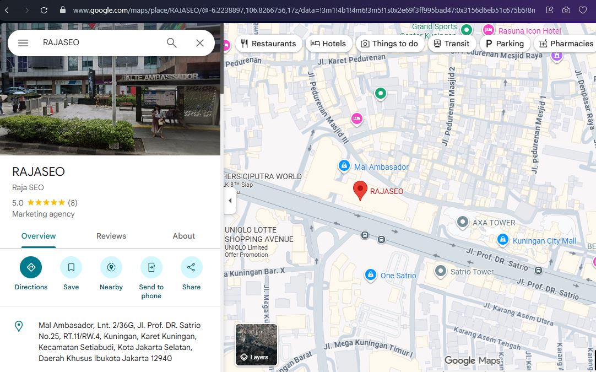Image resolution: width=596 pixels, height=372 pixels.
Task: Reload the page with the refresh icon
Action: (x=44, y=9)
